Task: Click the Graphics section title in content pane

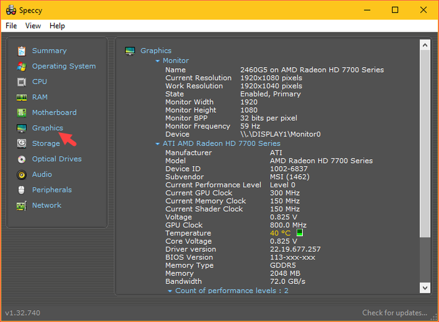Action: (x=156, y=51)
